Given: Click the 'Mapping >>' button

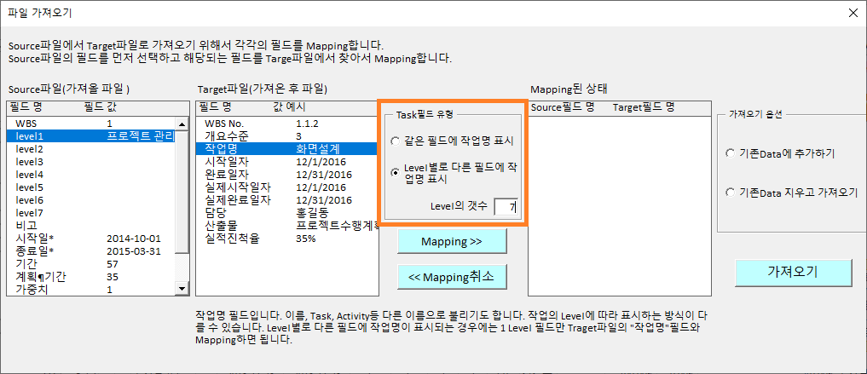Looking at the screenshot, I should click(452, 242).
